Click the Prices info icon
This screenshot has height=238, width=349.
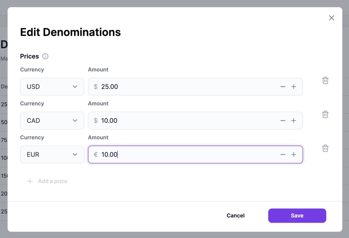point(45,56)
